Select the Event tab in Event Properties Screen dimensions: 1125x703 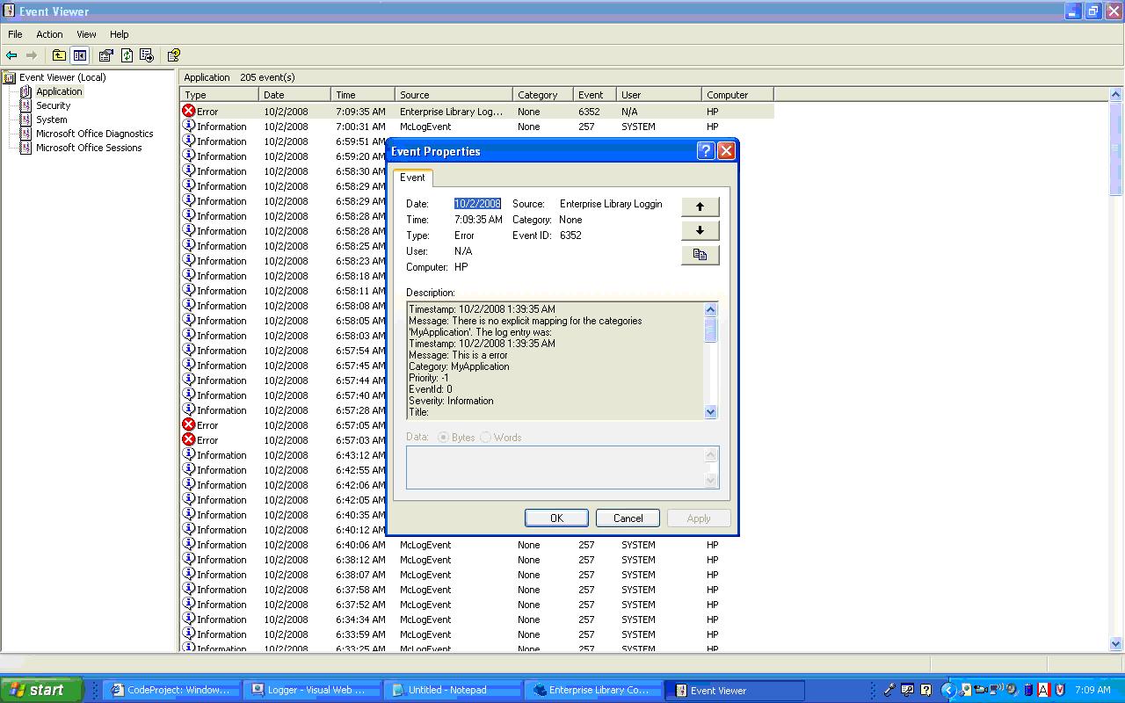[412, 178]
